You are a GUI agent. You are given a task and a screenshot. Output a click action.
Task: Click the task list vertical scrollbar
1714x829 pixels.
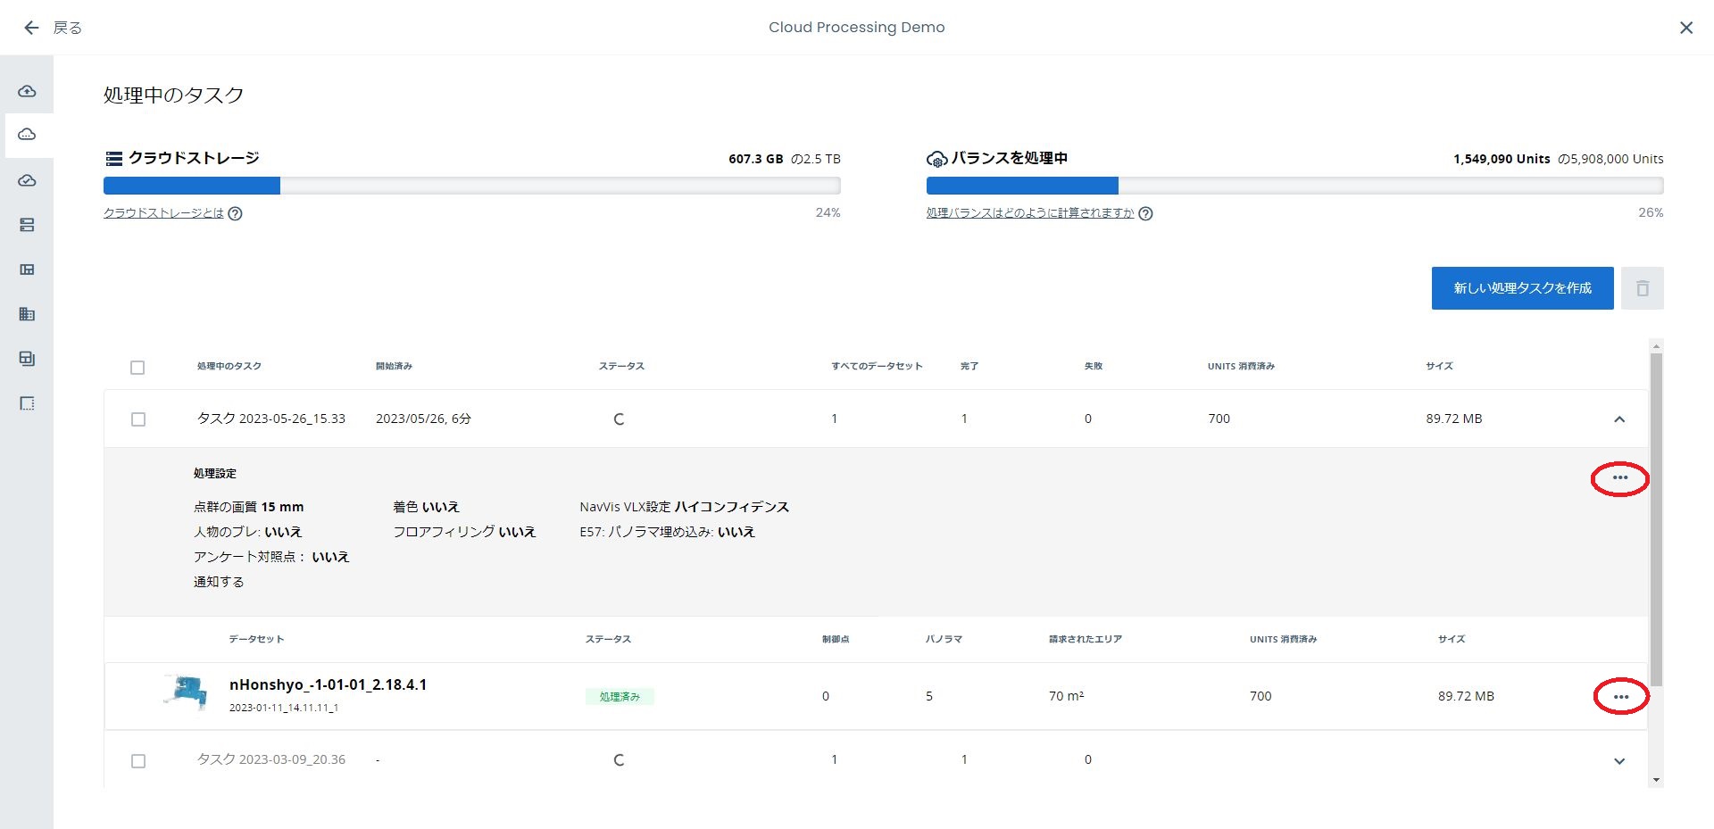[1656, 518]
